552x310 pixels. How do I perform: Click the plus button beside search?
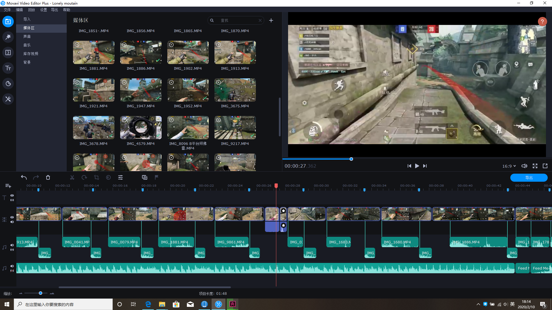271,20
